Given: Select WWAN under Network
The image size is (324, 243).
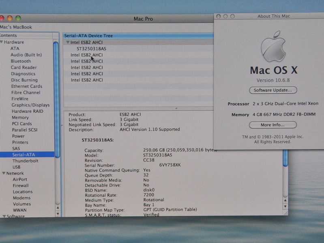Looking at the screenshot, I should pos(20,210).
